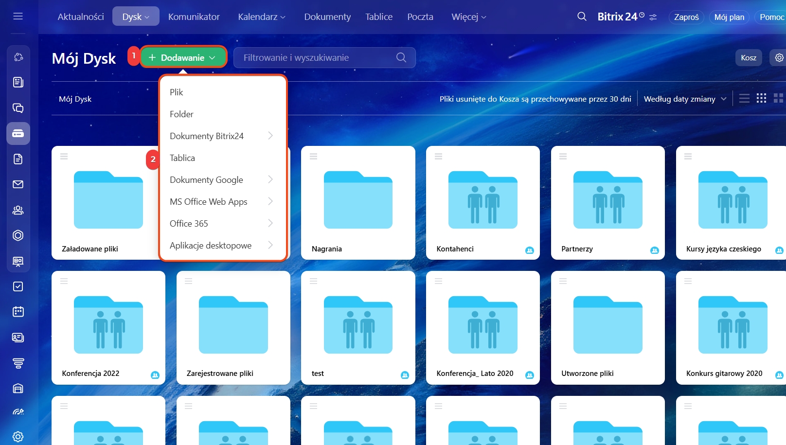Click the Kosz button

(748, 58)
